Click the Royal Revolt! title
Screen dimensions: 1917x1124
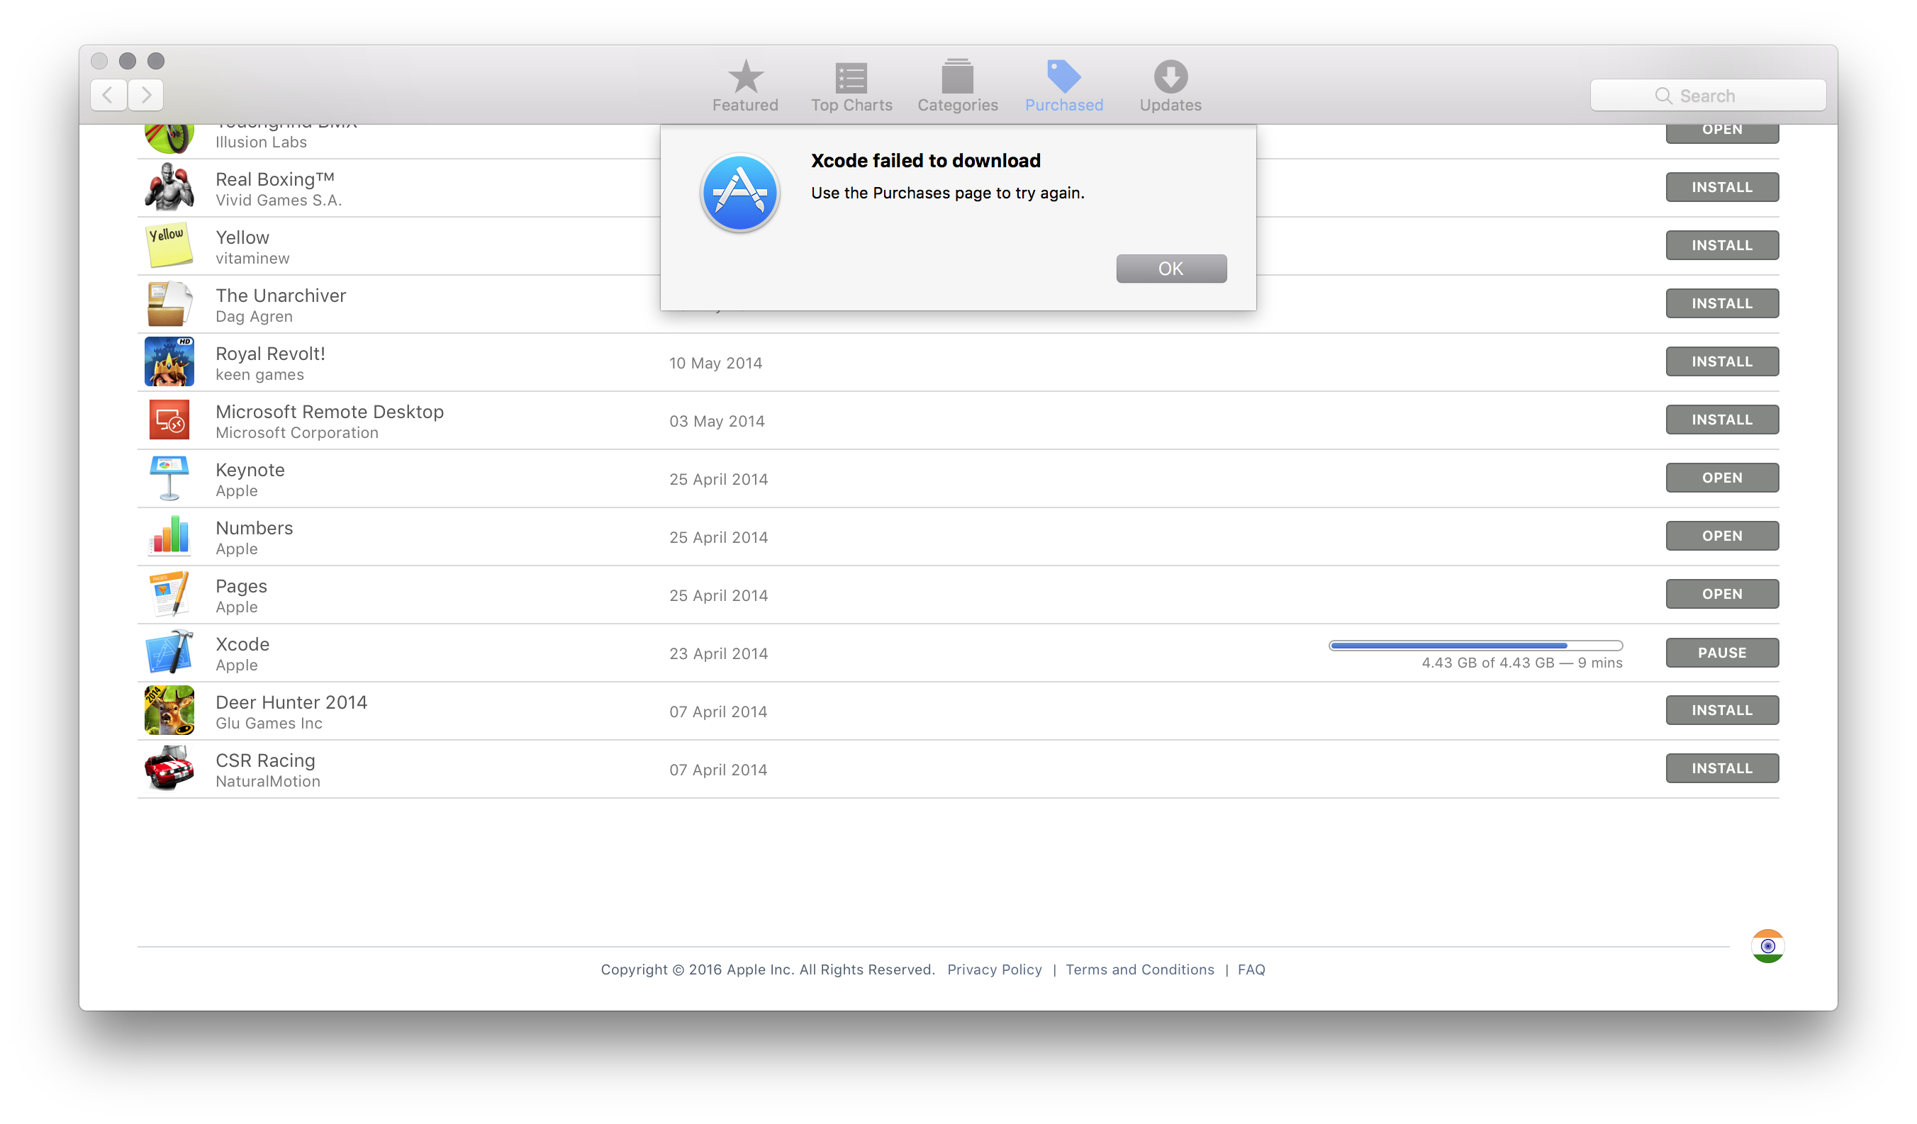click(x=269, y=354)
